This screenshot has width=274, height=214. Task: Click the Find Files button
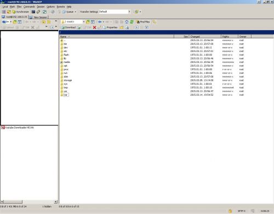tap(143, 22)
